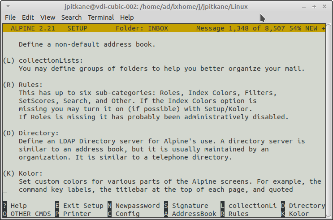Click line 'Define an LDAP Directory server'
This screenshot has width=333, height=220.
[x=162, y=141]
